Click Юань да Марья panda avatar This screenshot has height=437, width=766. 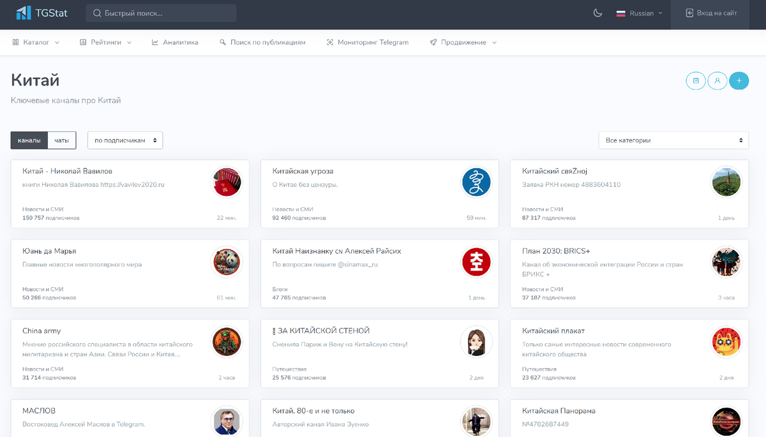coord(227,262)
